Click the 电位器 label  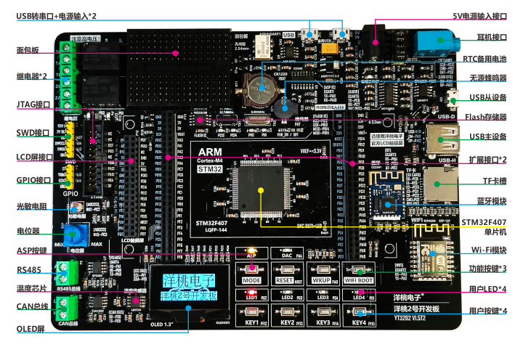click(x=28, y=231)
